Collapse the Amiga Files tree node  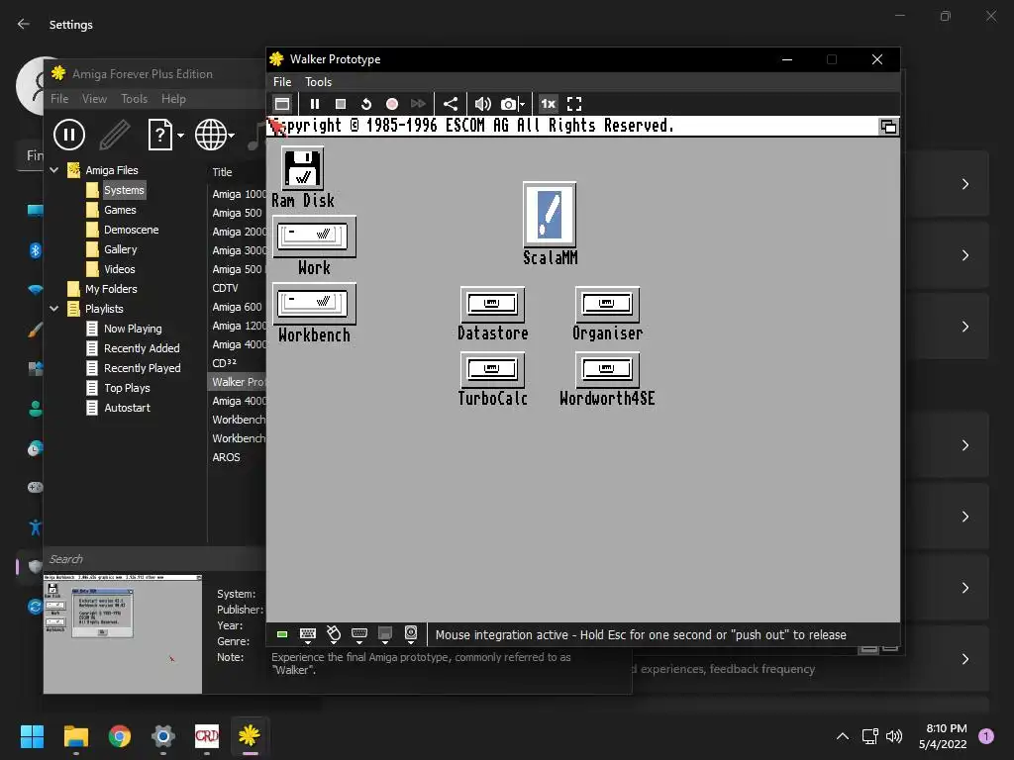pos(54,170)
